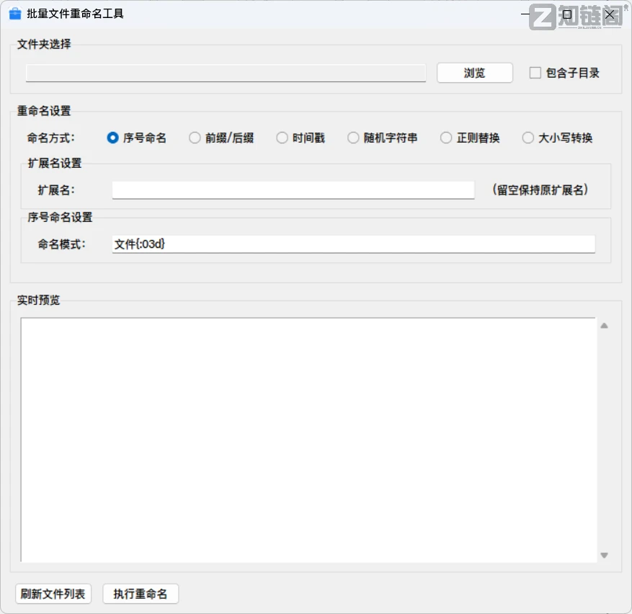Select the 大小写转换 naming mode
Screen dimensions: 632x614
pos(528,138)
